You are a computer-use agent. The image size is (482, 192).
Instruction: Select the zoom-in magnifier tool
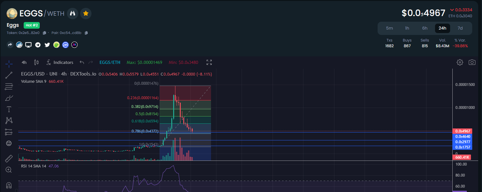tap(9, 170)
